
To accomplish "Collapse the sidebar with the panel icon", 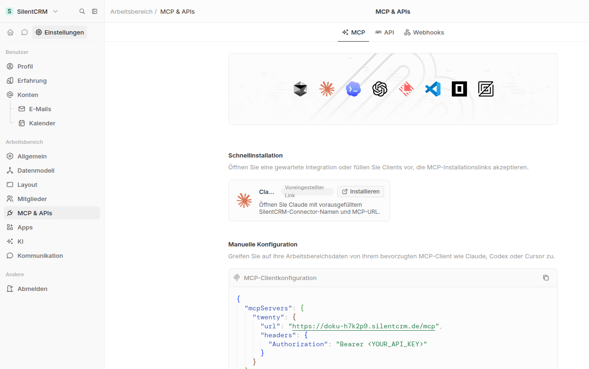I will coord(95,11).
